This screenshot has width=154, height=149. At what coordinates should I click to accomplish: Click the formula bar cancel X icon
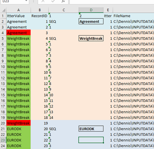pos(43,1)
